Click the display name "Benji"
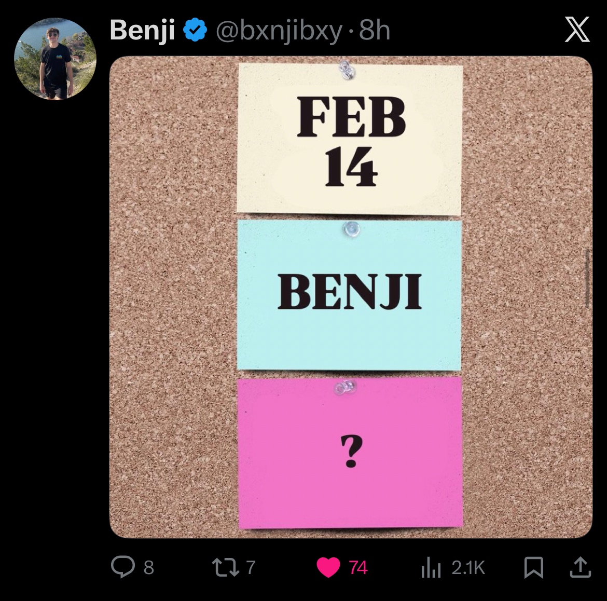The width and height of the screenshot is (607, 601). tap(142, 31)
